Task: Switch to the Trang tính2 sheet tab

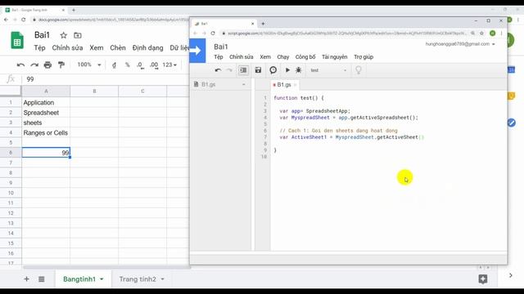Action: coord(138,279)
